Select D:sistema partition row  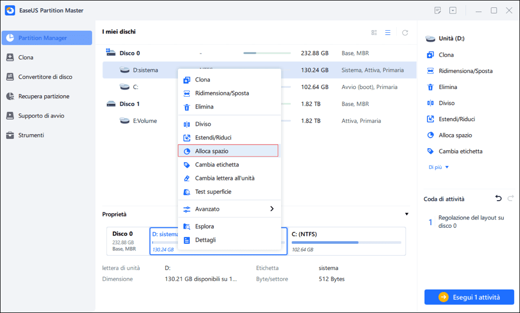point(259,70)
